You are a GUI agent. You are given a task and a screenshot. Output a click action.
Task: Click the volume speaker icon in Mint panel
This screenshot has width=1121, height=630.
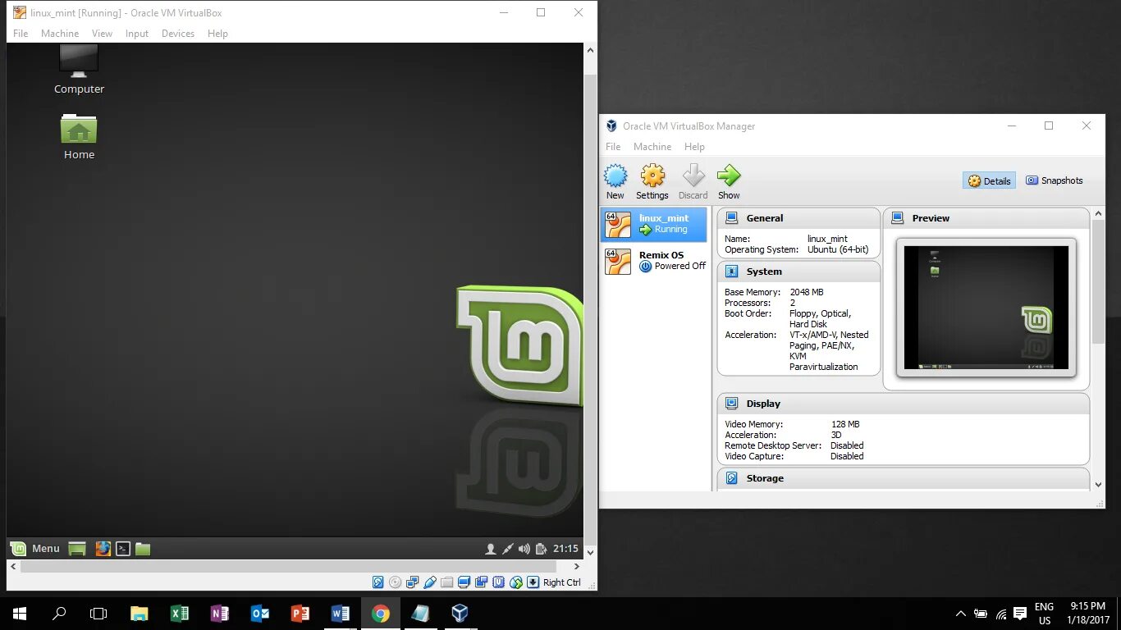(x=524, y=549)
